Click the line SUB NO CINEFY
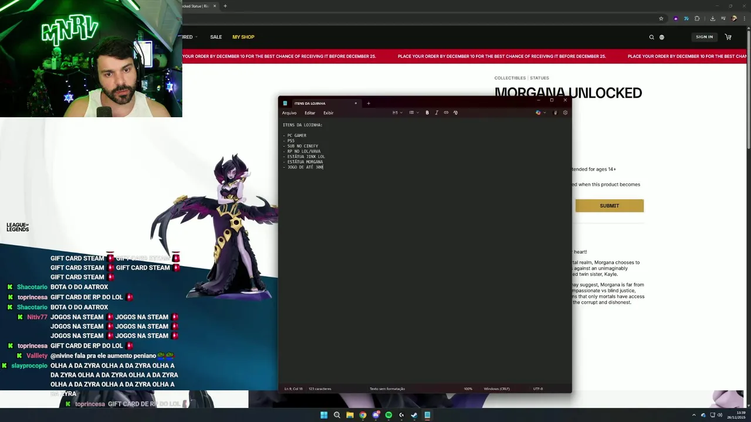 [300, 146]
